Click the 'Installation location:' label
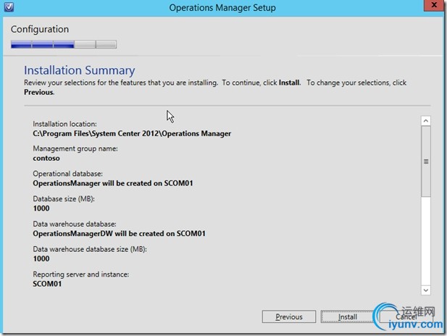The height and width of the screenshot is (336, 447). [64, 124]
